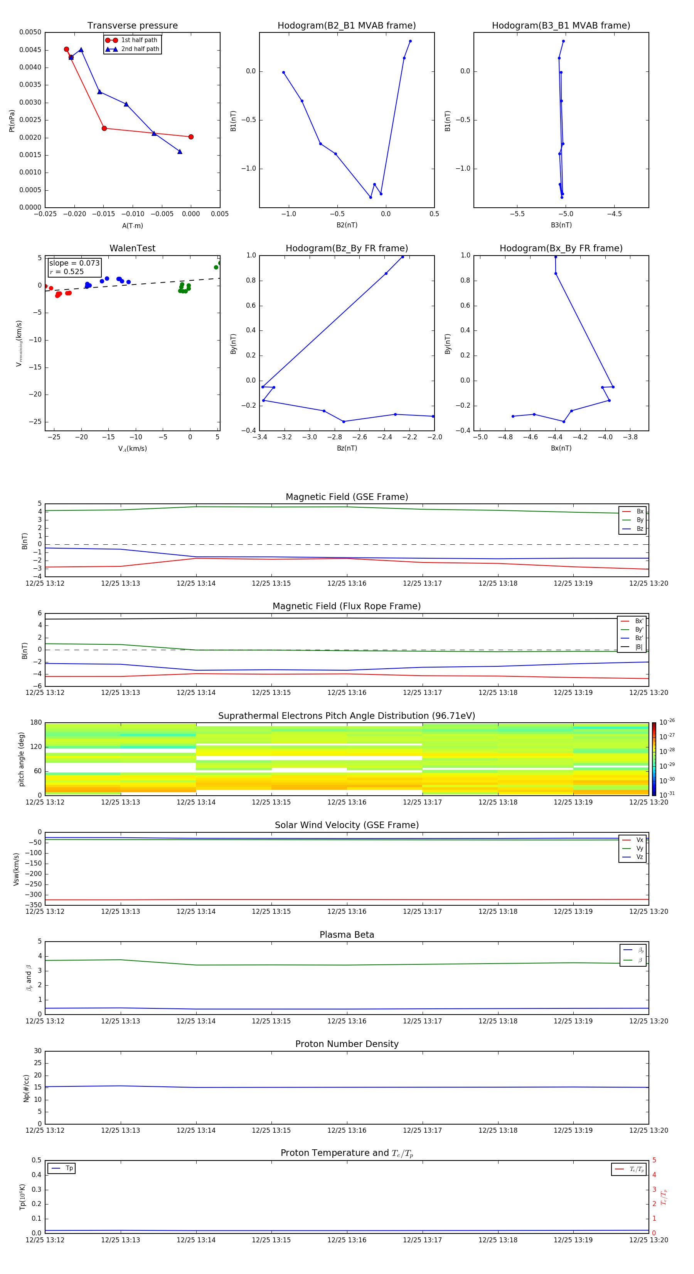Click the 'Bz(nT)' x-axis label

347,448
